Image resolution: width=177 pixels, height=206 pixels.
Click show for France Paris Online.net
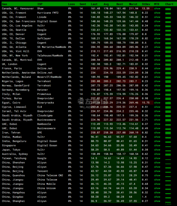157,68
